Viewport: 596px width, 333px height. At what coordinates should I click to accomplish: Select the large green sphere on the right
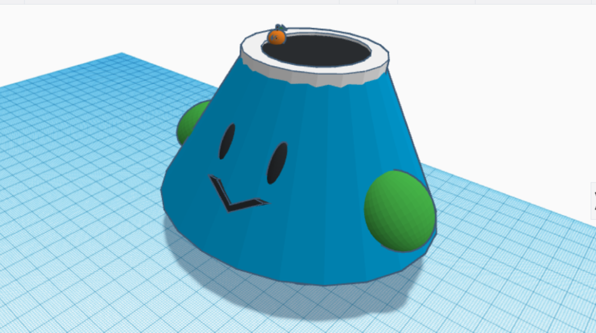pyautogui.click(x=398, y=210)
